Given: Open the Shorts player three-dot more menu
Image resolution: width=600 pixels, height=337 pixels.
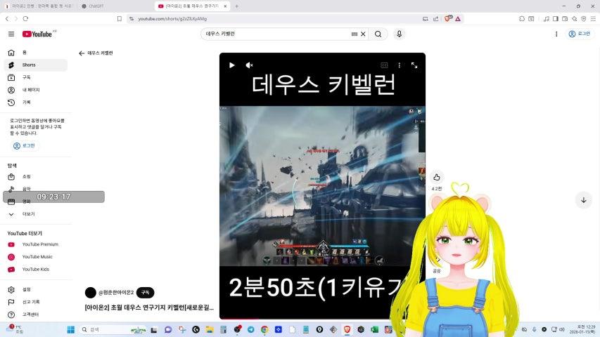Looking at the screenshot, I should 399,65.
